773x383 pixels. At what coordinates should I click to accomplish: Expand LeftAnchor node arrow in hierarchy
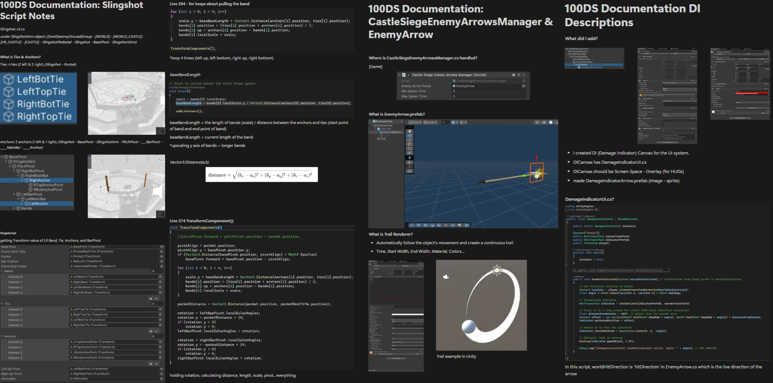point(22,203)
